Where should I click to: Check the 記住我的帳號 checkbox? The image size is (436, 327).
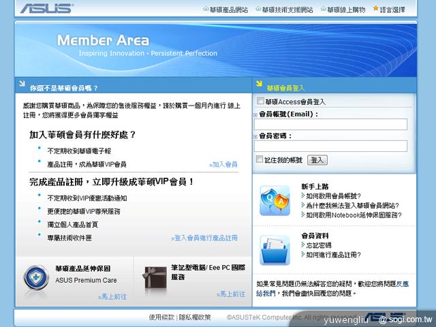pyautogui.click(x=260, y=159)
